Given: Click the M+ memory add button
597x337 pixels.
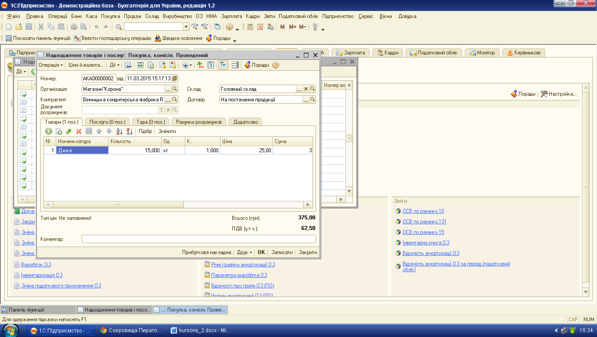Looking at the screenshot, I should (x=292, y=27).
